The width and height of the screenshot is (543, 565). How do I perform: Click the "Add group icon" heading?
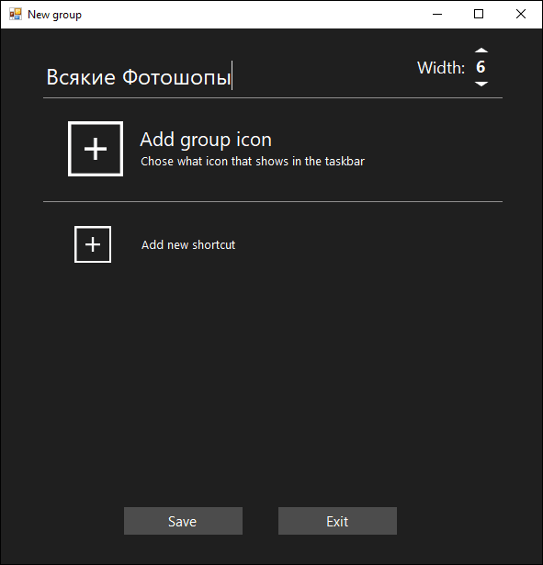(x=206, y=140)
